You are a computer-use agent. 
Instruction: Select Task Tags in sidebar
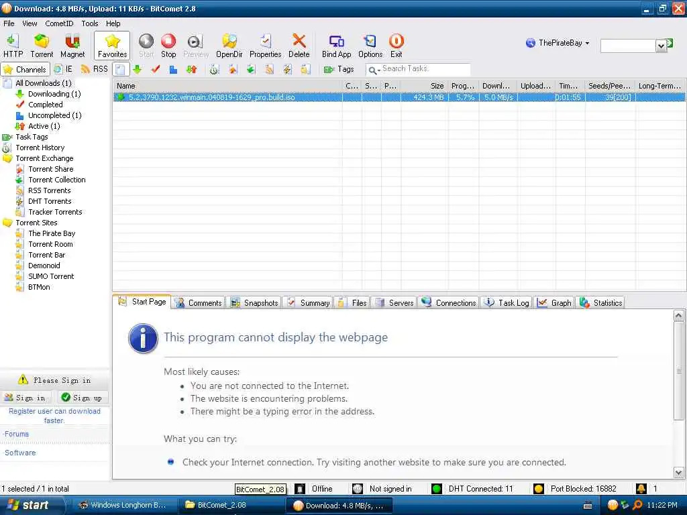point(32,137)
